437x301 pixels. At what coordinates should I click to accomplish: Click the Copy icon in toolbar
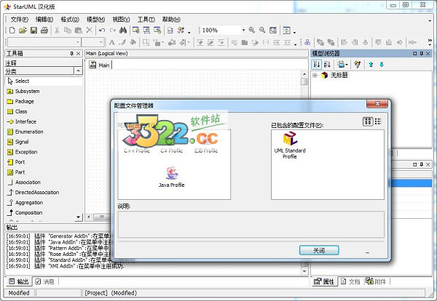68,30
